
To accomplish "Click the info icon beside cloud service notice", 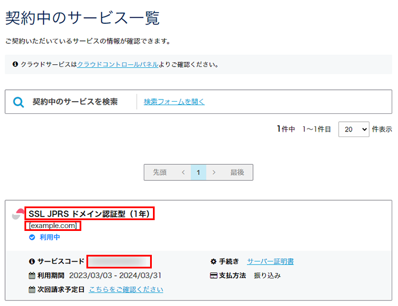I will [x=15, y=65].
